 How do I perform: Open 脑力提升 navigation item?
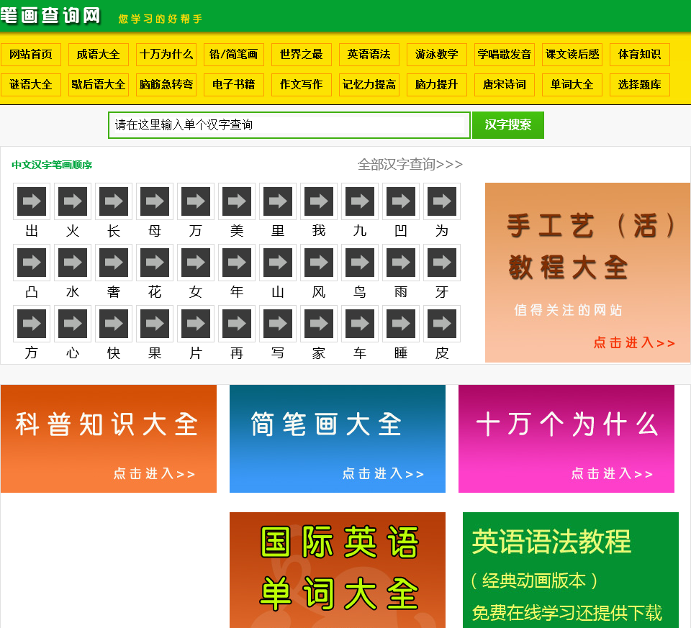tap(437, 85)
